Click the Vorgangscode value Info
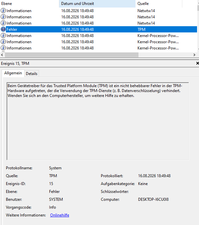The height and width of the screenshot is (225, 199). [52, 207]
